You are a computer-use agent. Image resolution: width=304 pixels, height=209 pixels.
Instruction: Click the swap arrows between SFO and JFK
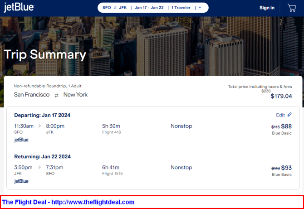click(115, 8)
